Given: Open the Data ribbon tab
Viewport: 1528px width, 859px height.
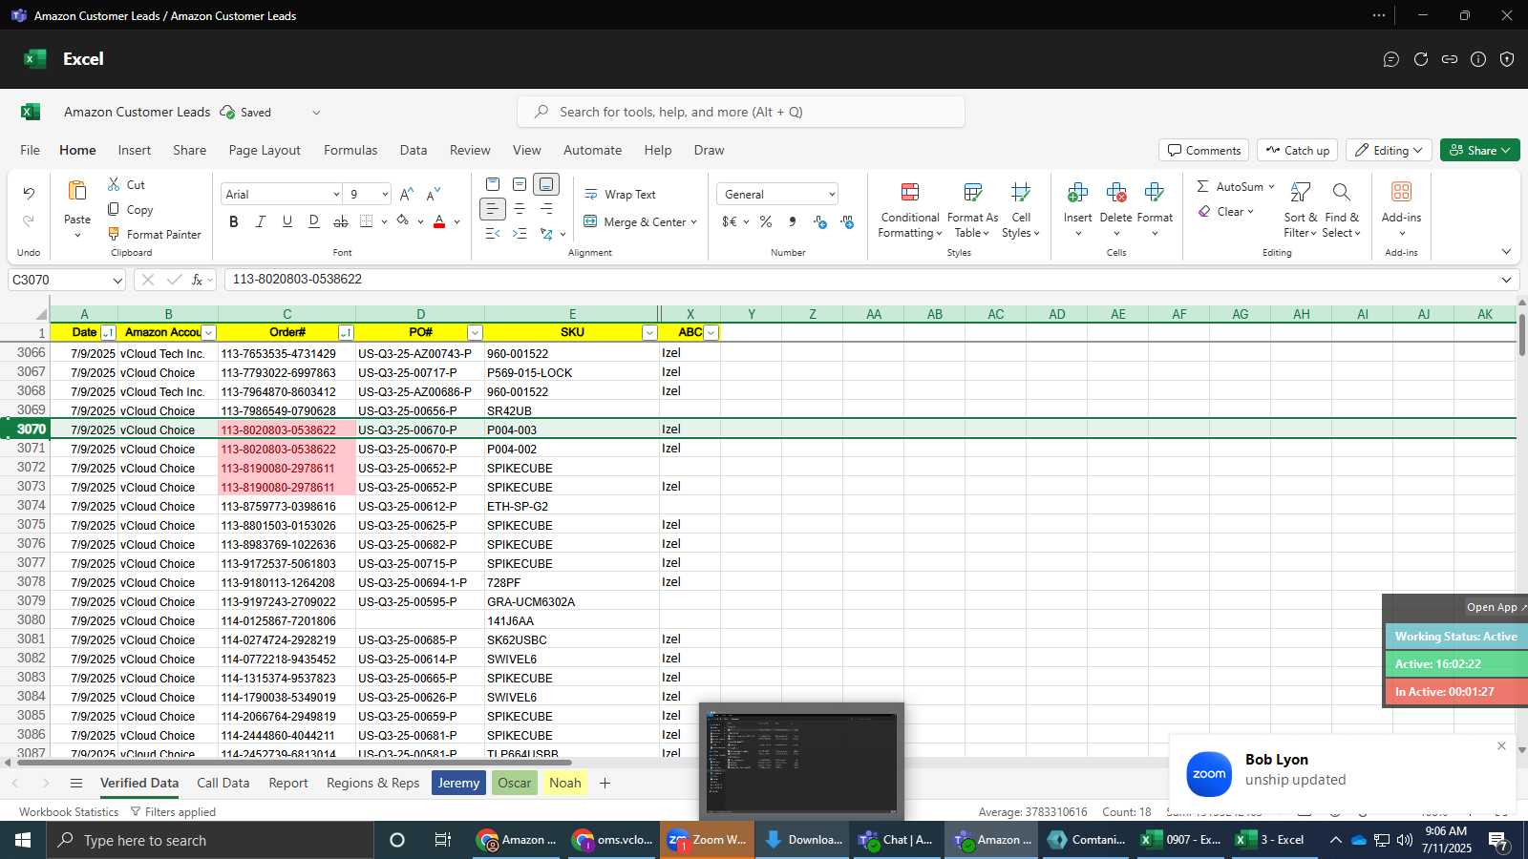Looking at the screenshot, I should click(414, 151).
